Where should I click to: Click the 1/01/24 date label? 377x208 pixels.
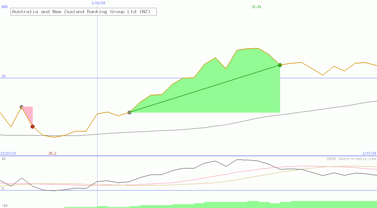98,3
